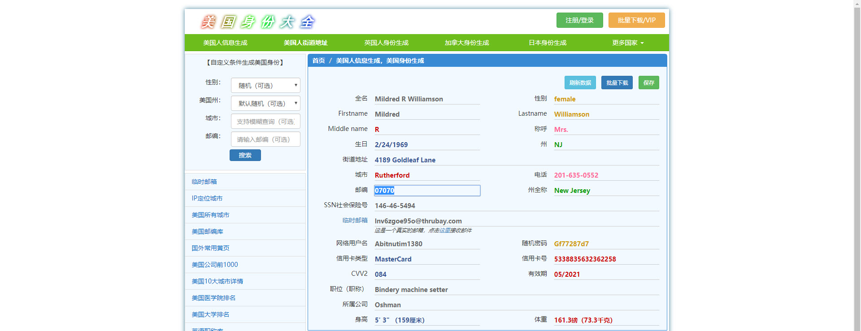This screenshot has height=331, width=861.
Task: Open the 更多国家 menu
Action: [x=628, y=43]
